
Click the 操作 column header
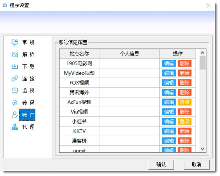click(177, 54)
